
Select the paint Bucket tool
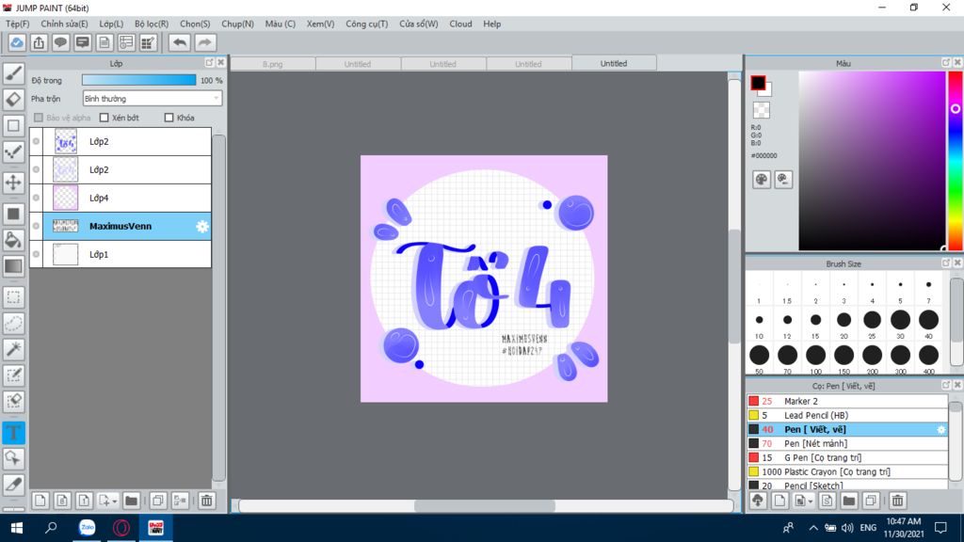(x=13, y=240)
